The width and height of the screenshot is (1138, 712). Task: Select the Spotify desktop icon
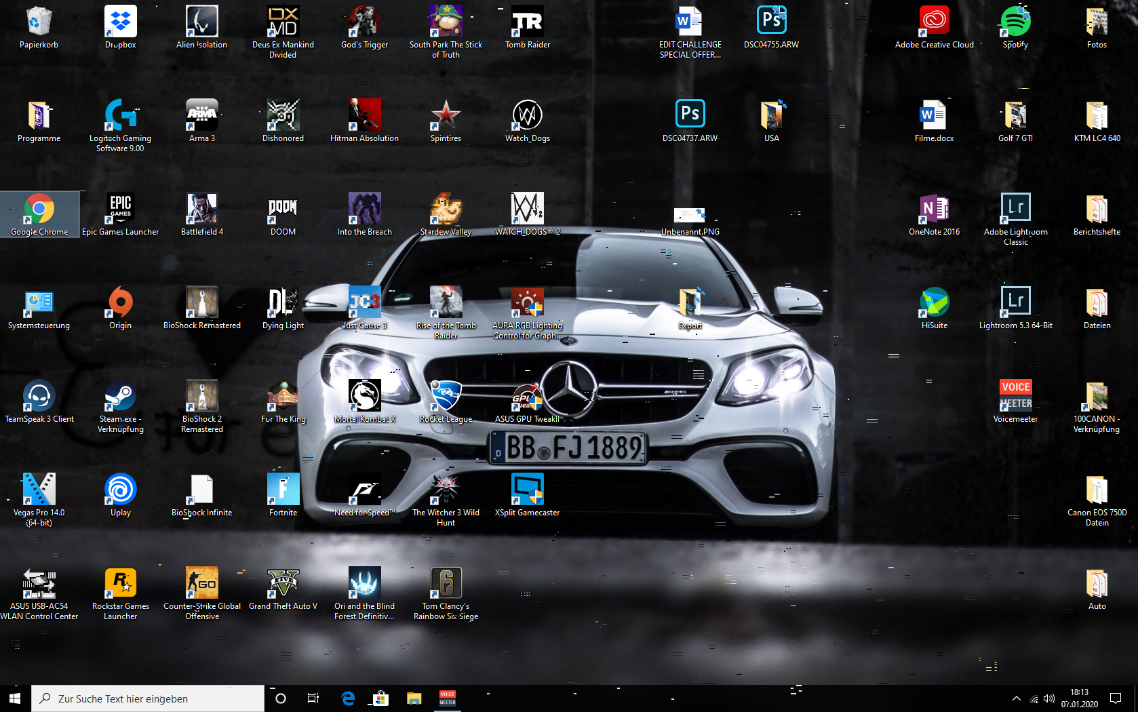[1016, 21]
